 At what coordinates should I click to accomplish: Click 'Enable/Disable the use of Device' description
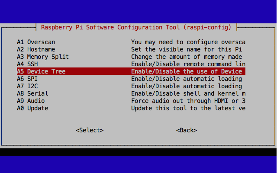point(187,71)
